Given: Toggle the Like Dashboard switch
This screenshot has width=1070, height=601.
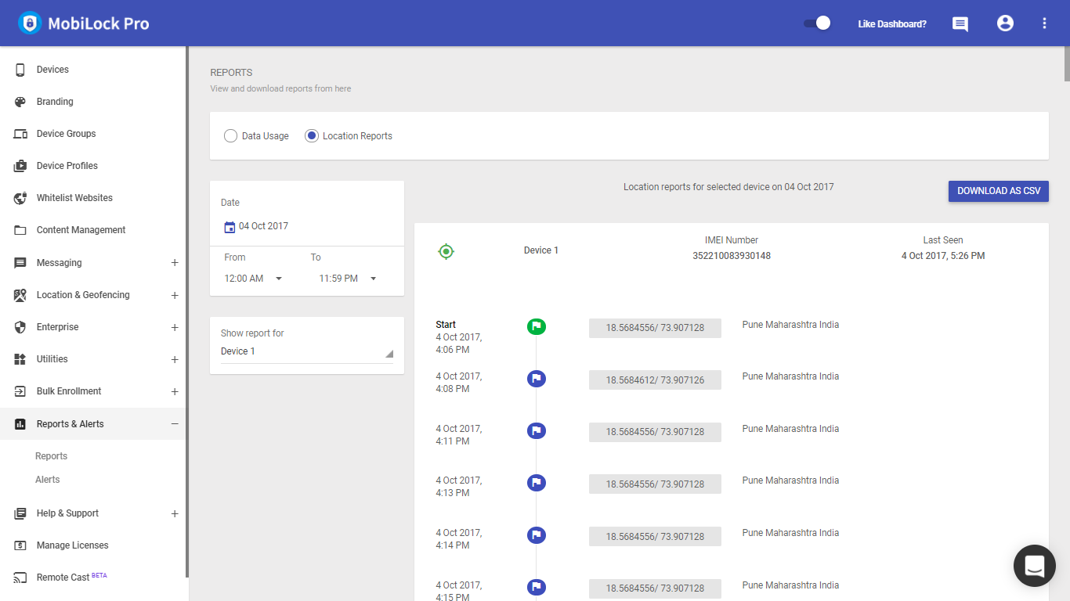Looking at the screenshot, I should [x=817, y=23].
